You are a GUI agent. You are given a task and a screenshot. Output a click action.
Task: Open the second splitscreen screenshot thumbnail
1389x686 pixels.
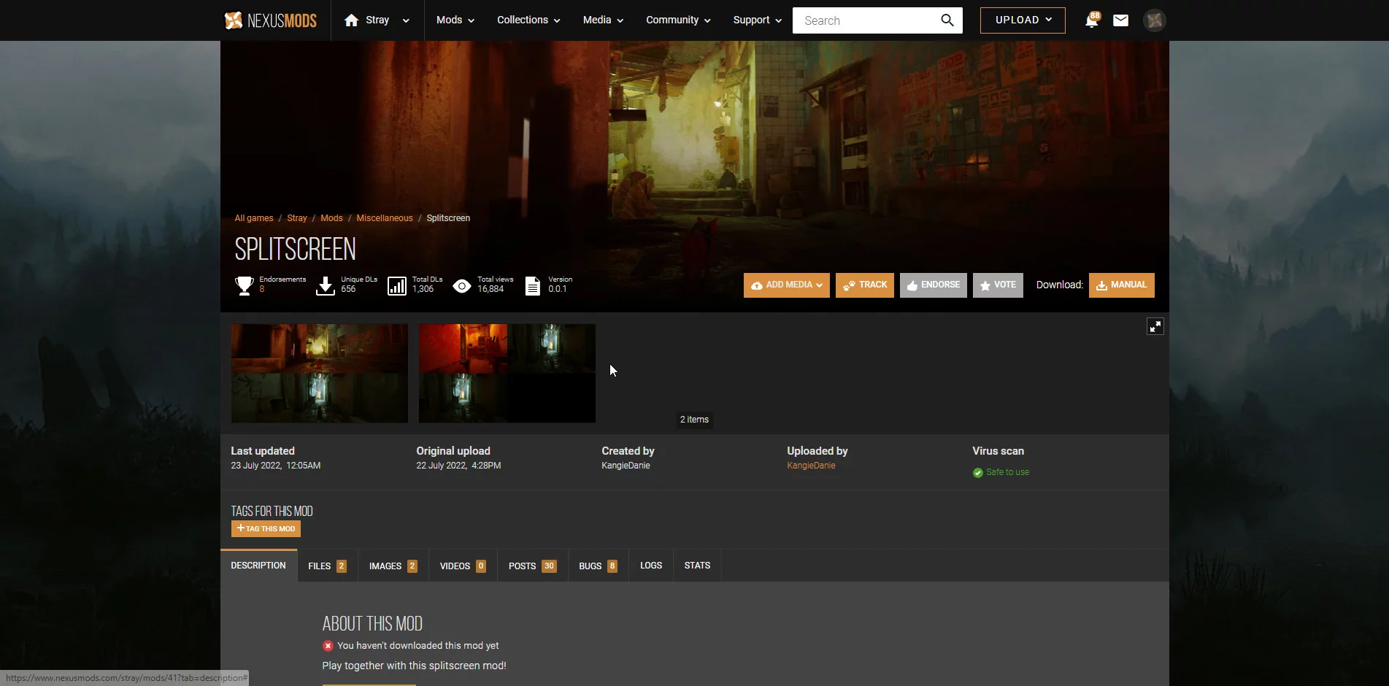pyautogui.click(x=507, y=373)
